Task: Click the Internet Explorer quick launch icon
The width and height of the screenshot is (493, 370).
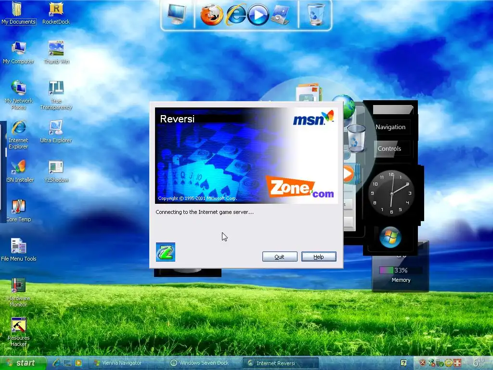Action: pyautogui.click(x=57, y=363)
